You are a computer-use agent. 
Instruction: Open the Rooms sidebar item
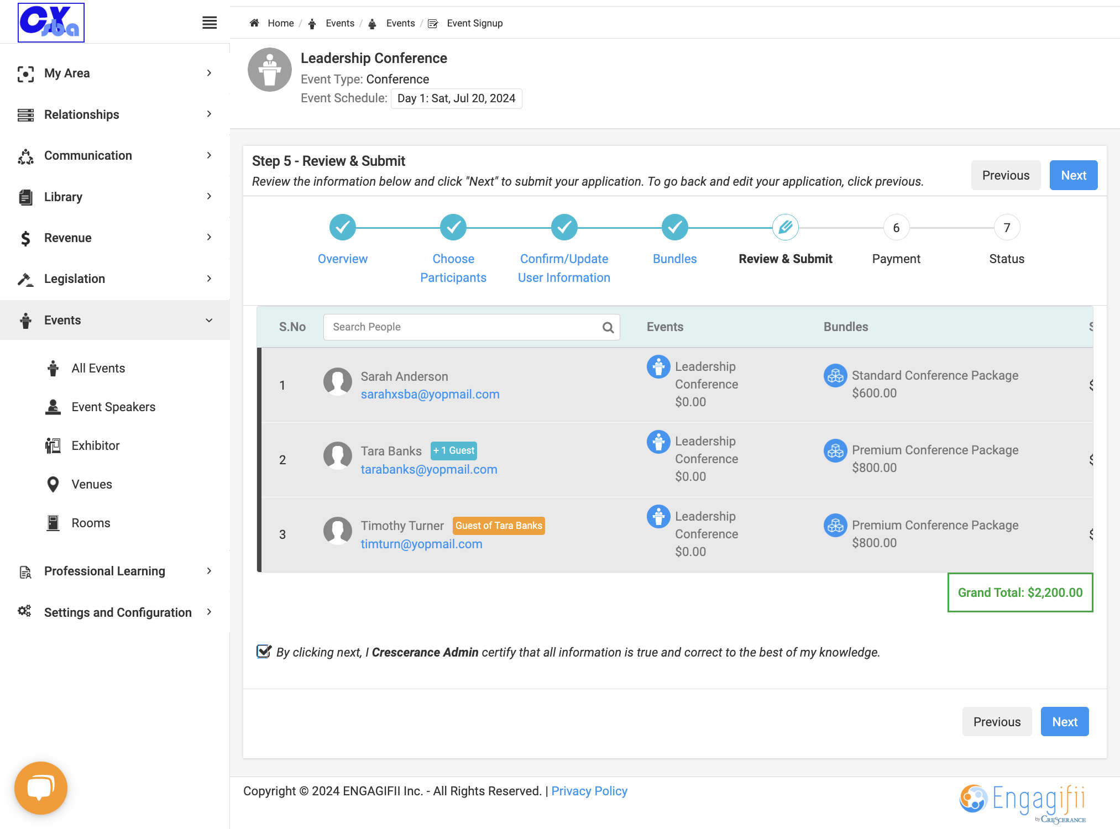coord(91,523)
